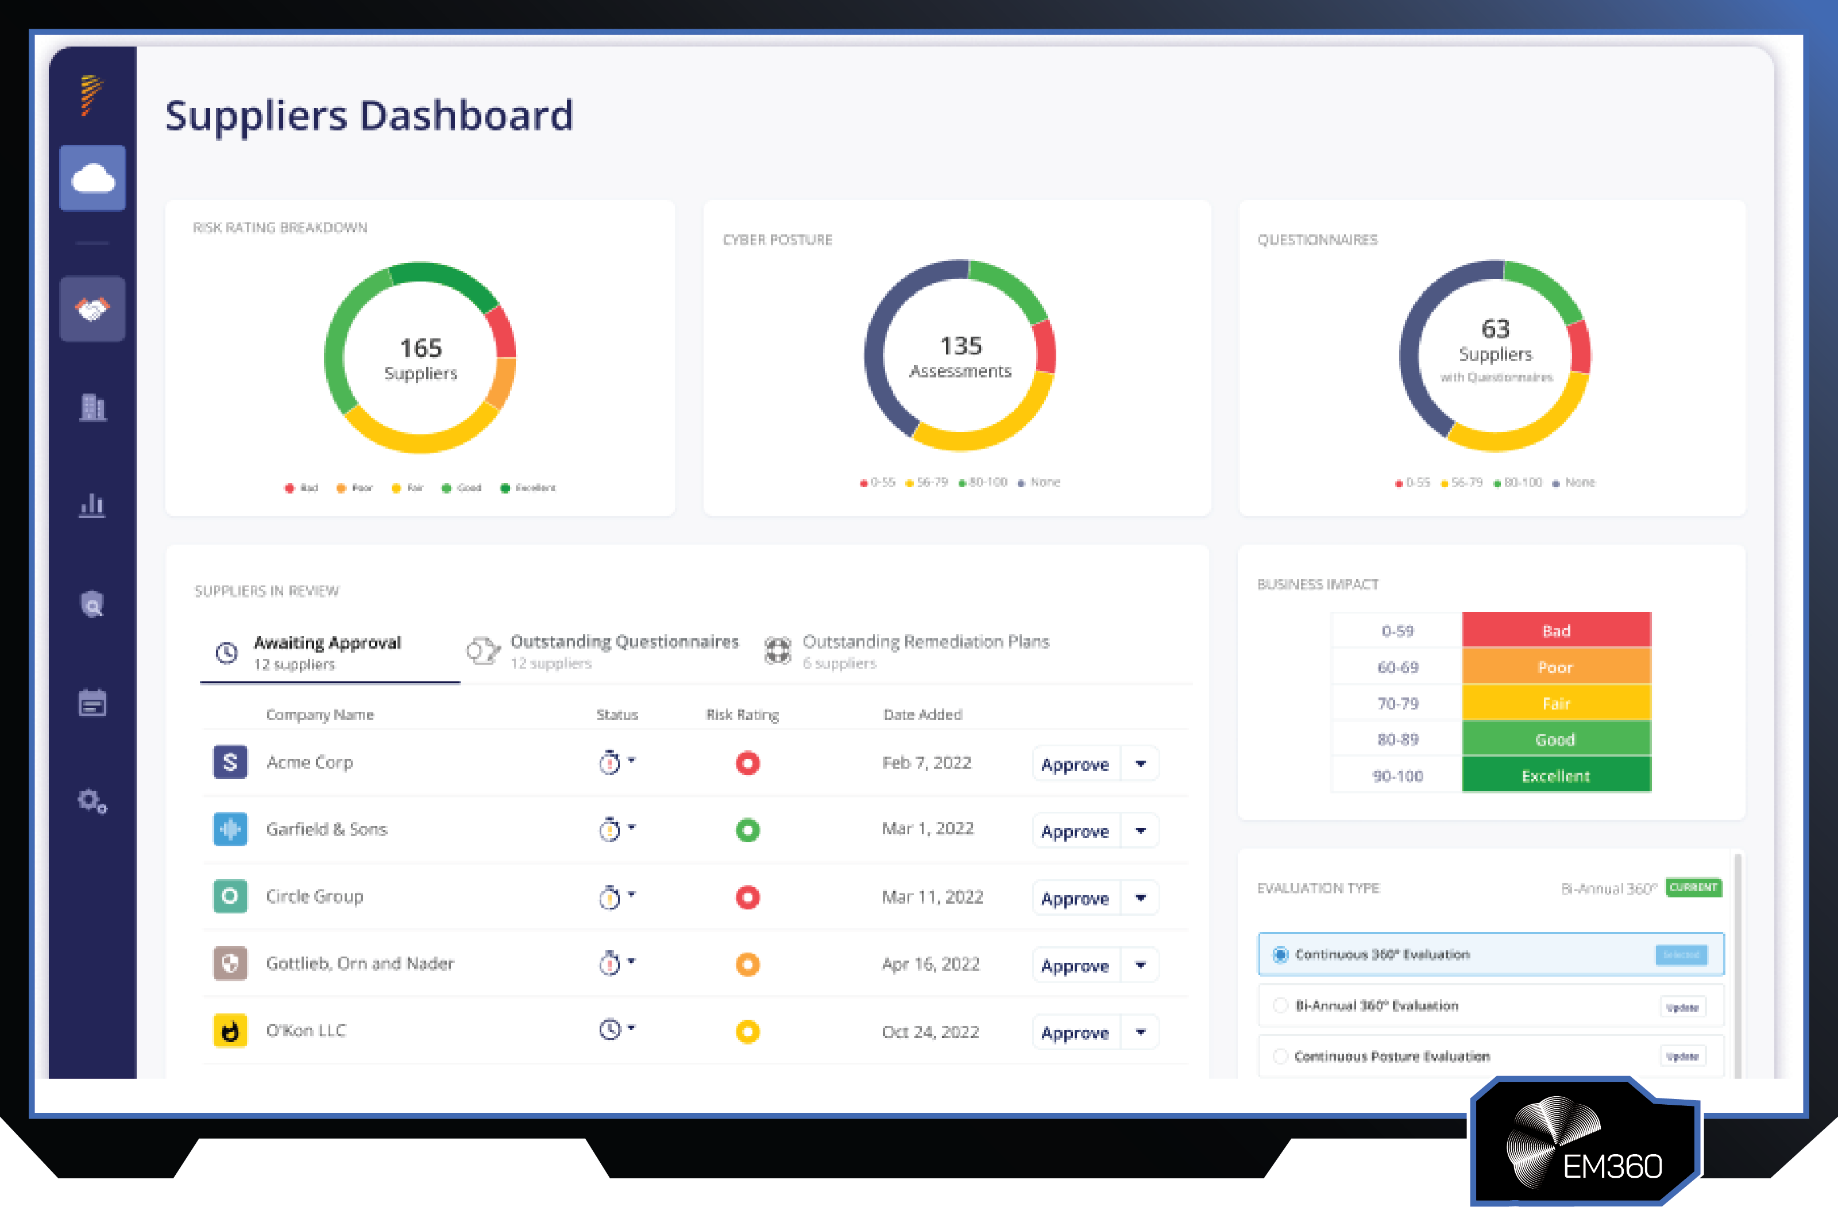Select Bi-Annual 360° Evaluation radio button
This screenshot has height=1226, width=1838.
(x=1280, y=1005)
